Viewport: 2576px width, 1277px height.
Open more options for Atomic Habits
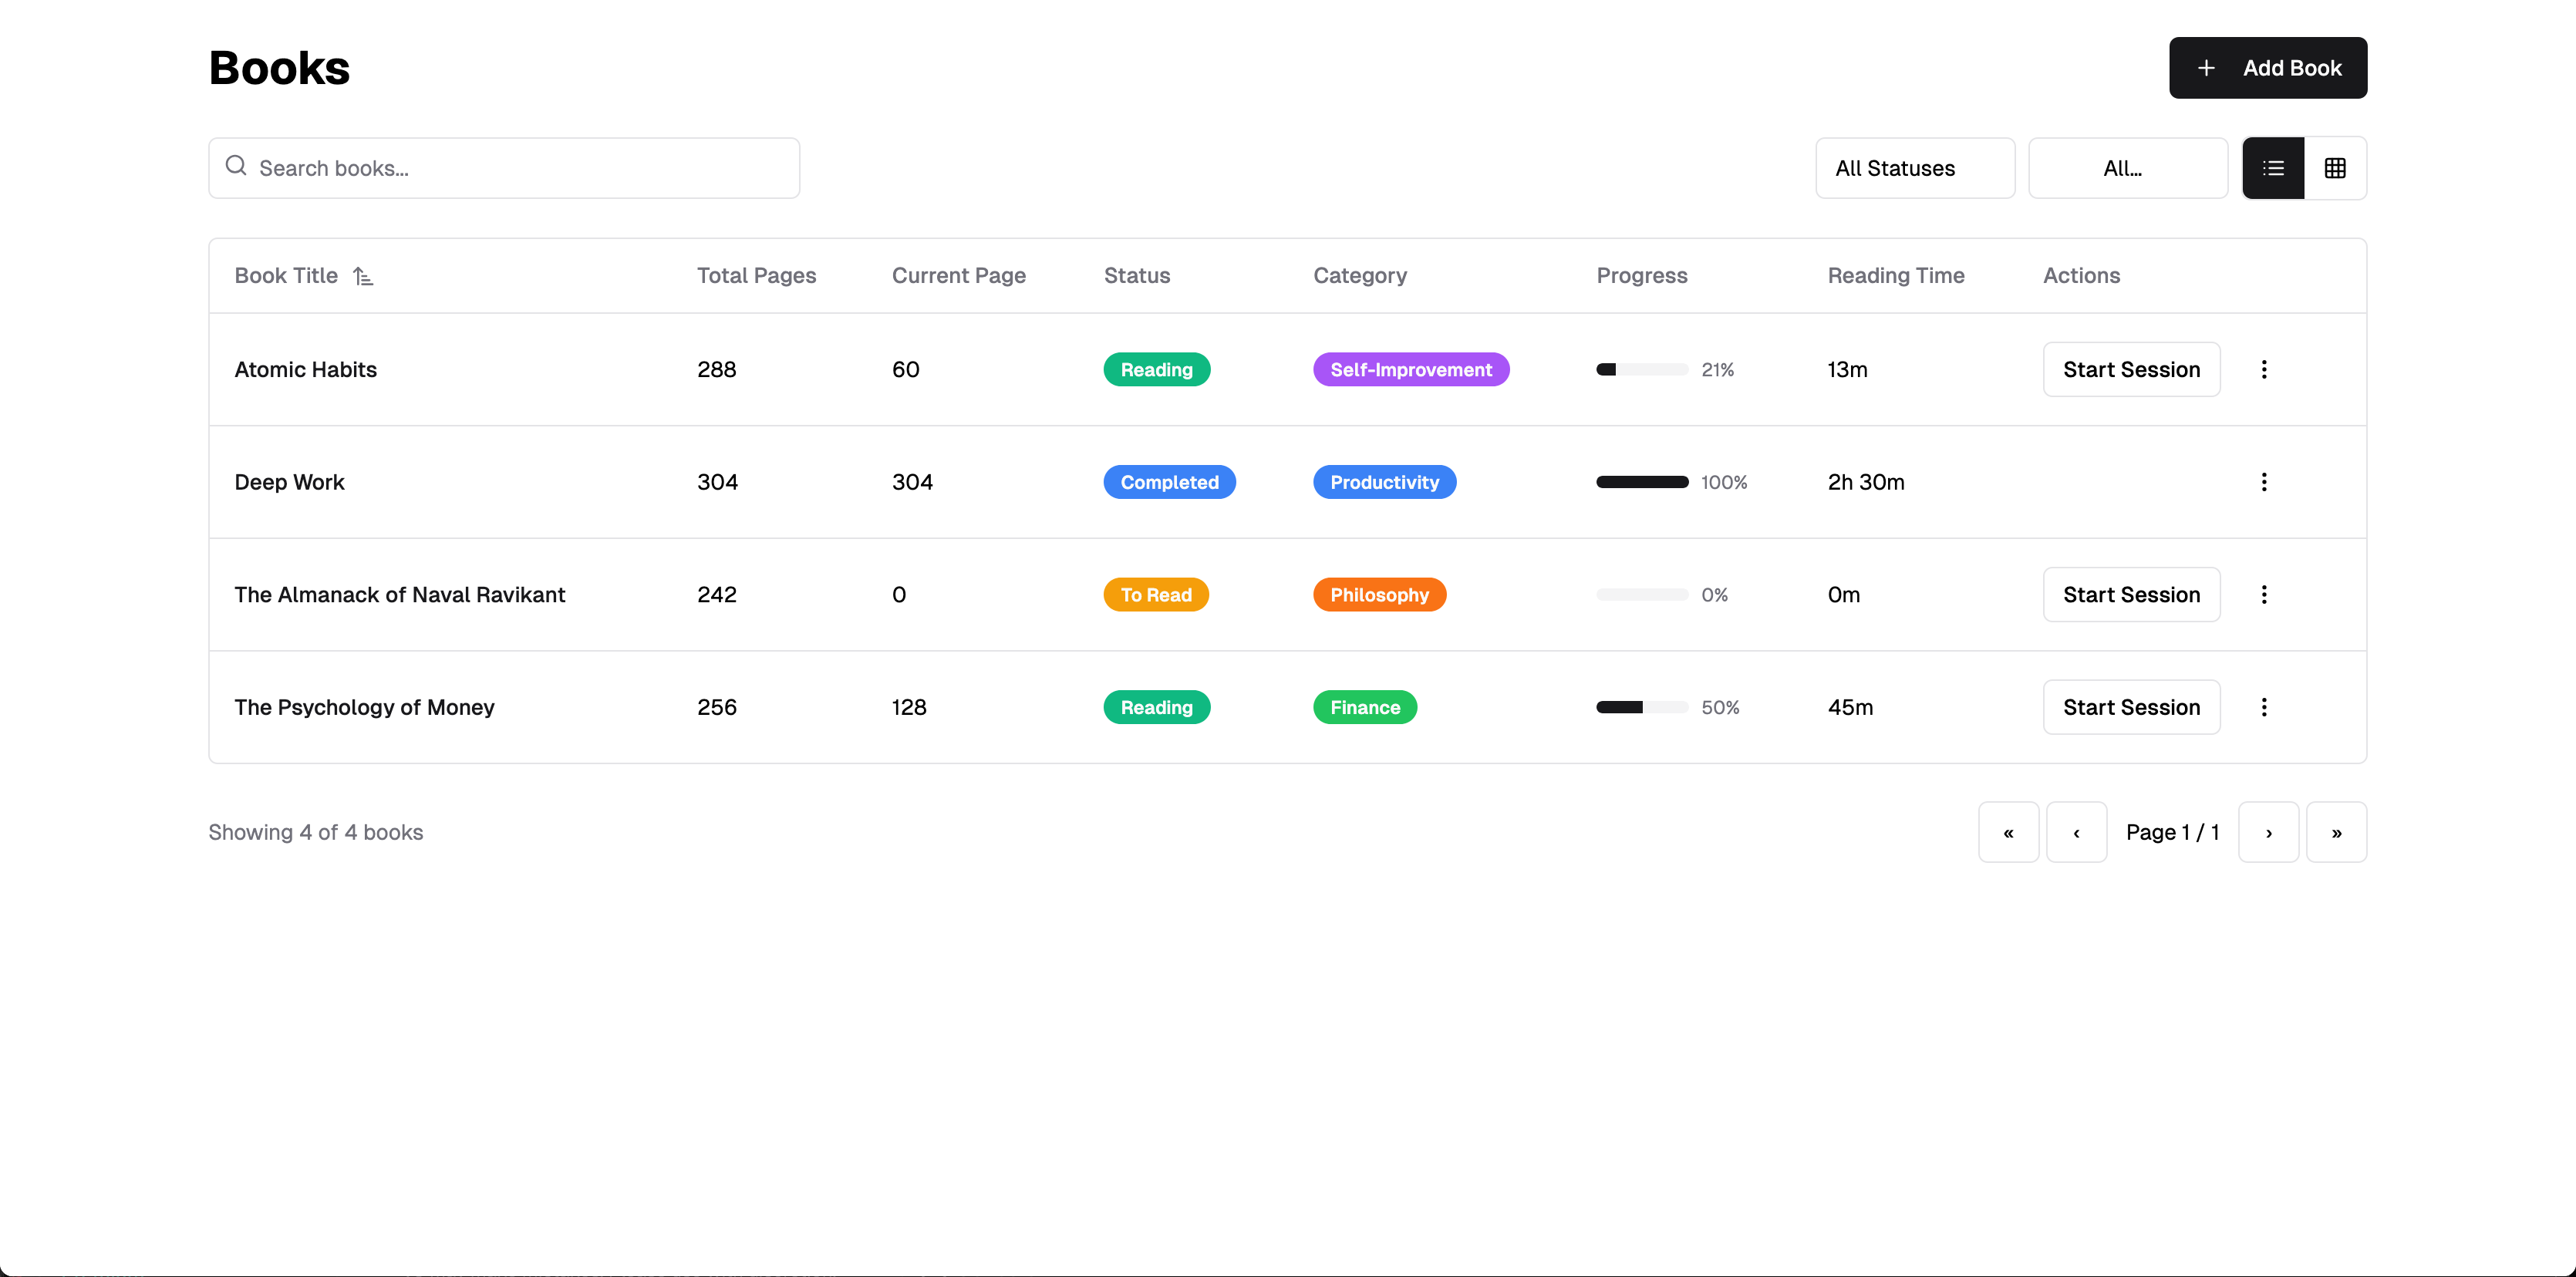pyautogui.click(x=2264, y=369)
